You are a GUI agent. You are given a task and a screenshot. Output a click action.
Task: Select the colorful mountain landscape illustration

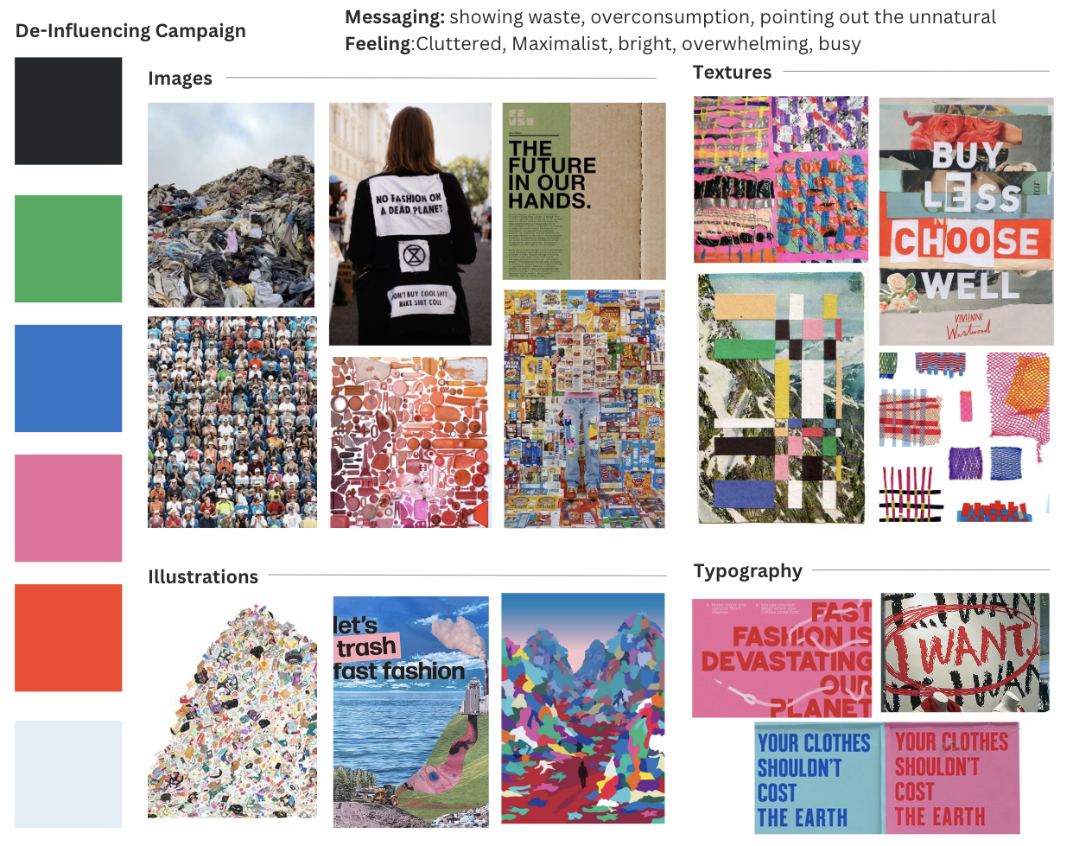coord(583,708)
